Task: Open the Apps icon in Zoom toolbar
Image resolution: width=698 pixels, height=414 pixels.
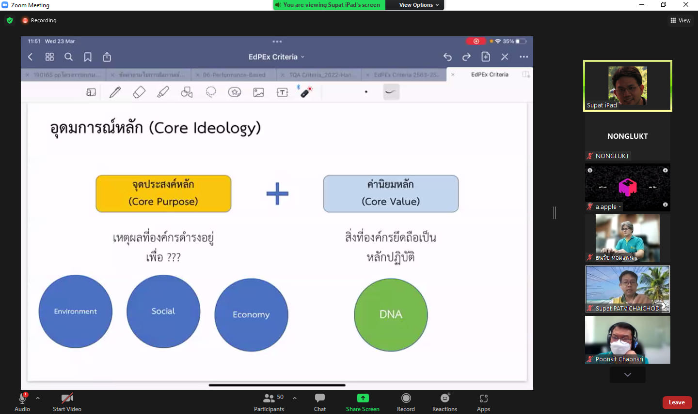Action: pos(483,402)
